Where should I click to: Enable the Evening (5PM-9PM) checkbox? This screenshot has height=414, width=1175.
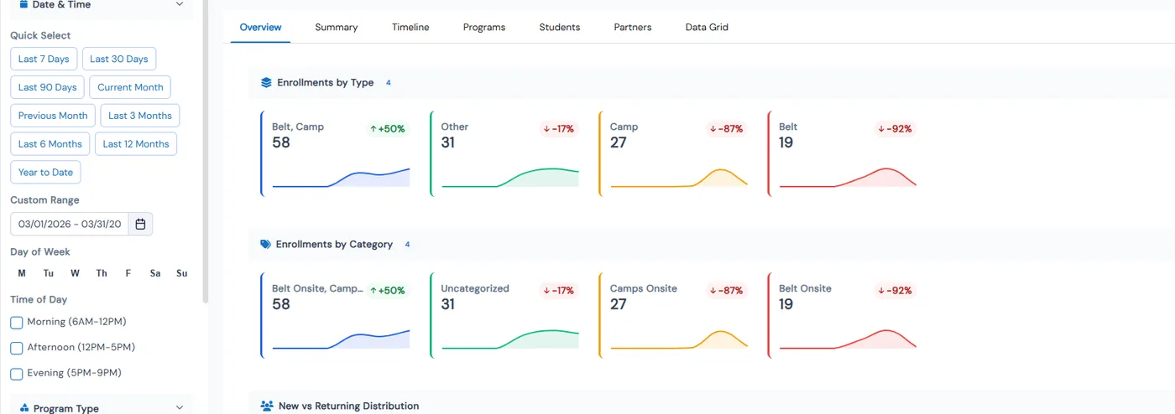17,374
